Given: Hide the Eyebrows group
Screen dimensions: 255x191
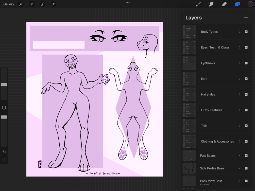Looking at the screenshot, I should point(246,63).
